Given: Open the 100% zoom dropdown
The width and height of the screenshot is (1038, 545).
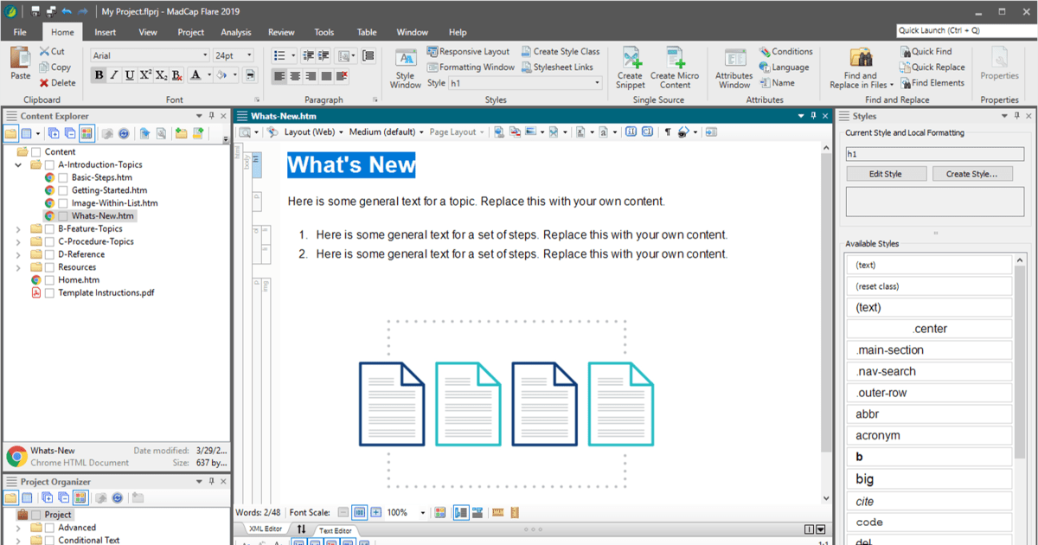Looking at the screenshot, I should [423, 513].
